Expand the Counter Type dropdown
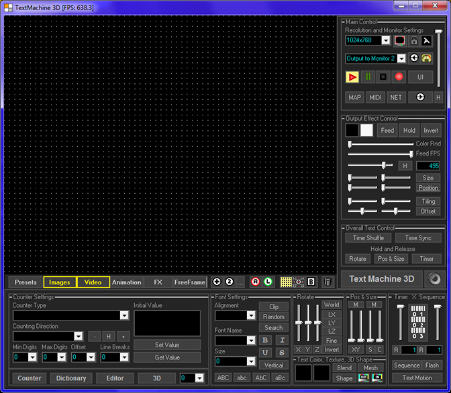The image size is (451, 393). point(124,315)
